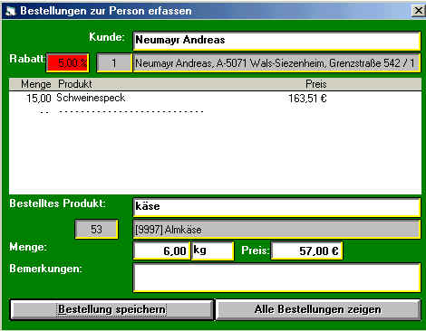
Task: Click the Bestellung speichern button
Action: click(x=111, y=309)
